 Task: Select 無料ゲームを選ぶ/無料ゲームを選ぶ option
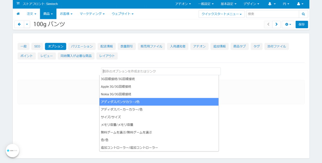(x=159, y=132)
